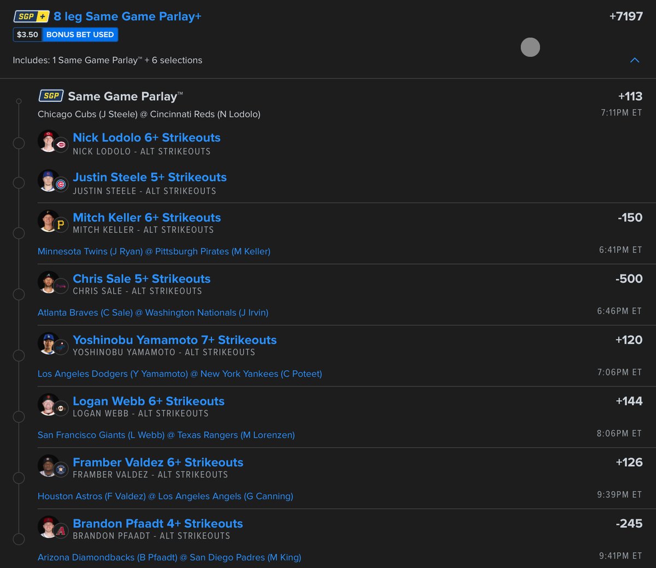The height and width of the screenshot is (568, 656).
Task: Open Nick Lodolo 6+ Strikeouts selection
Action: 147,138
